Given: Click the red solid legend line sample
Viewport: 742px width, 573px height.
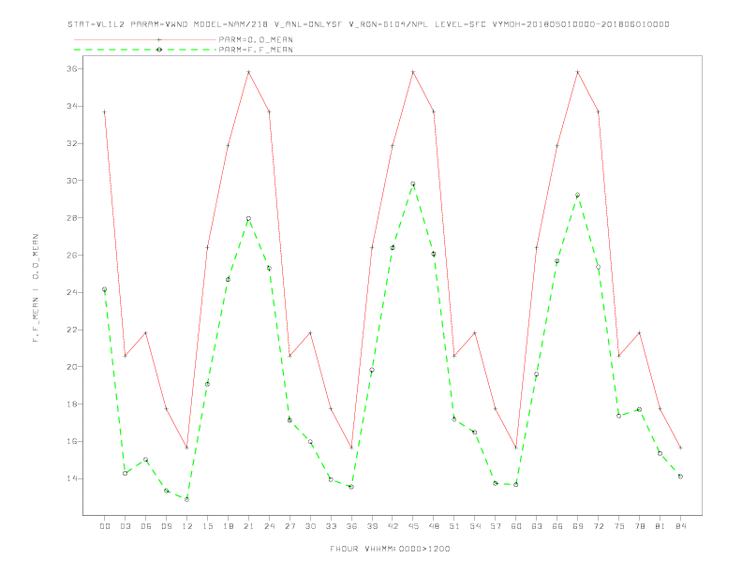Looking at the screenshot, I should 145,39.
